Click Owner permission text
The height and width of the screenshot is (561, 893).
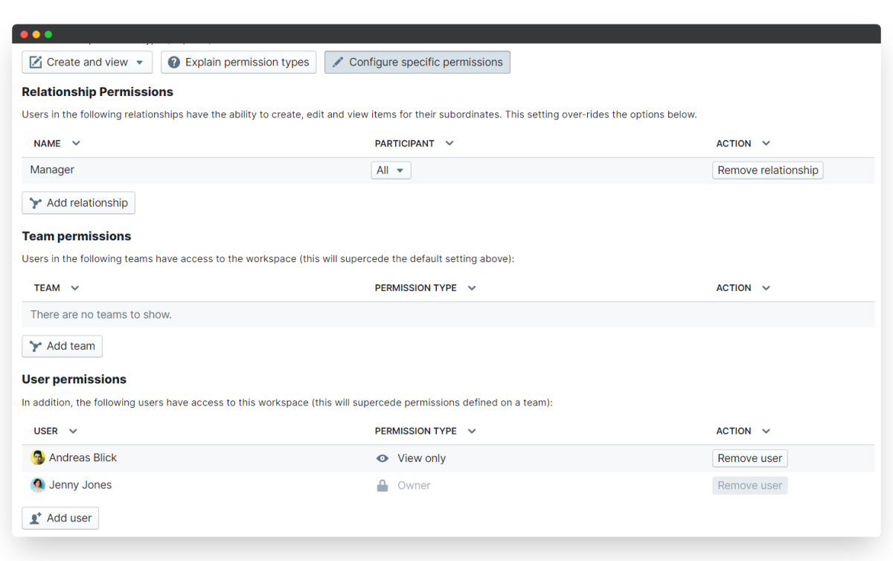click(414, 486)
